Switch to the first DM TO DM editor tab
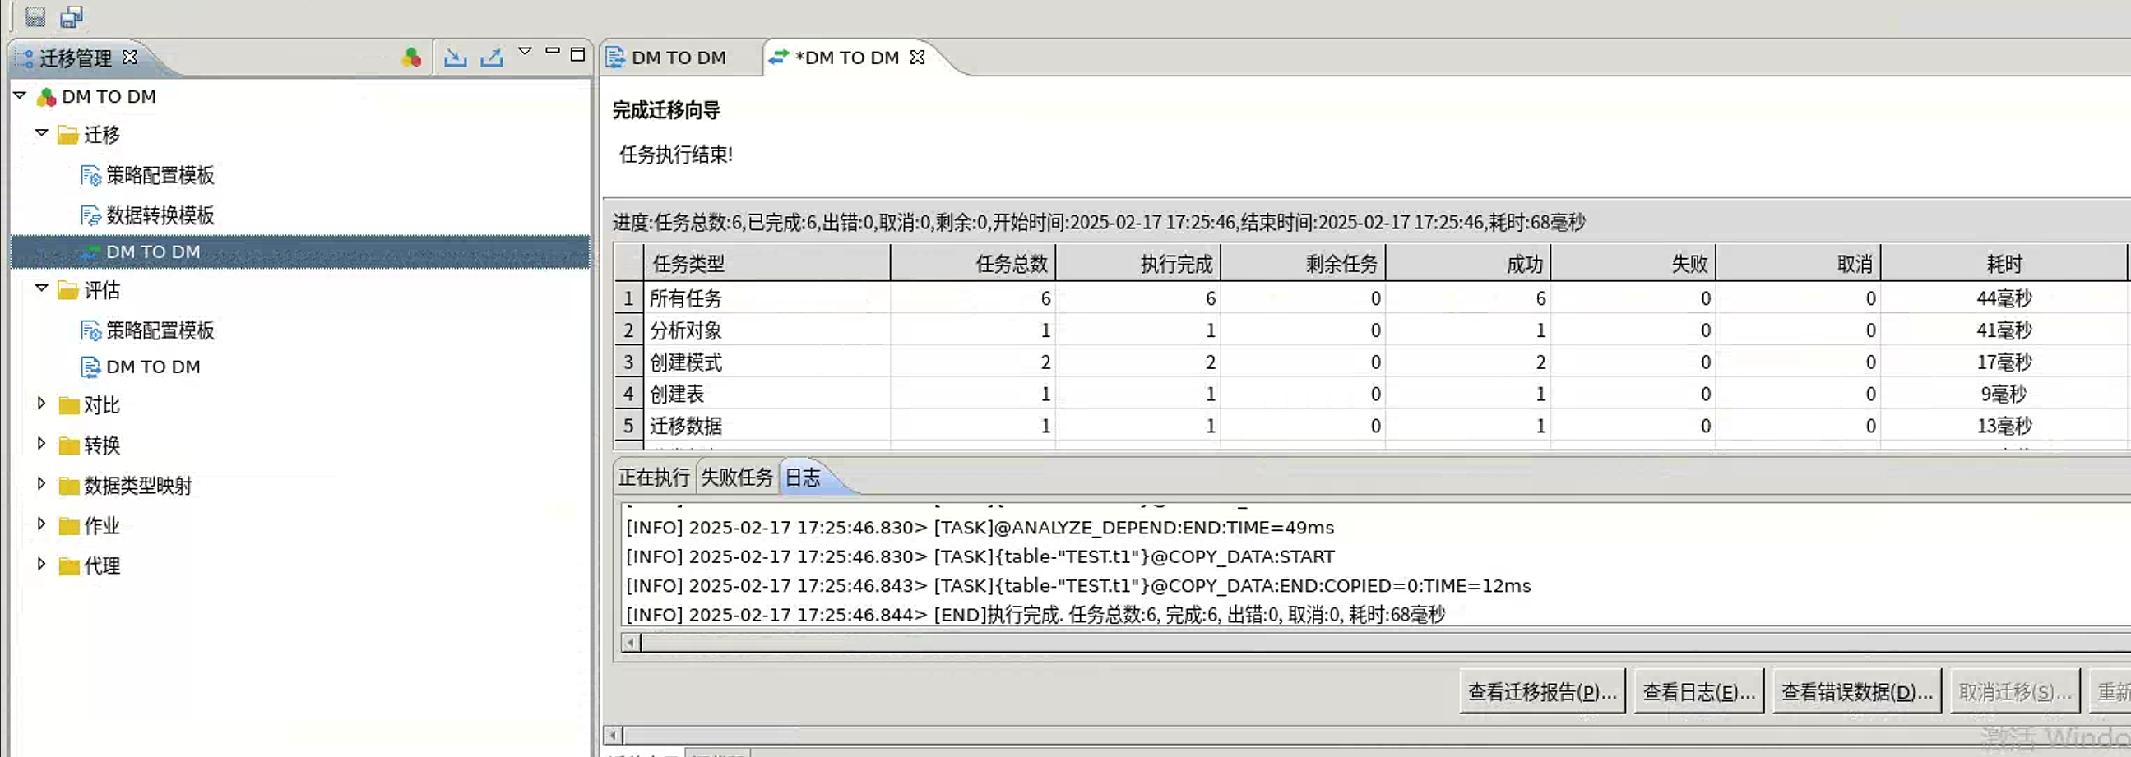 [x=679, y=57]
